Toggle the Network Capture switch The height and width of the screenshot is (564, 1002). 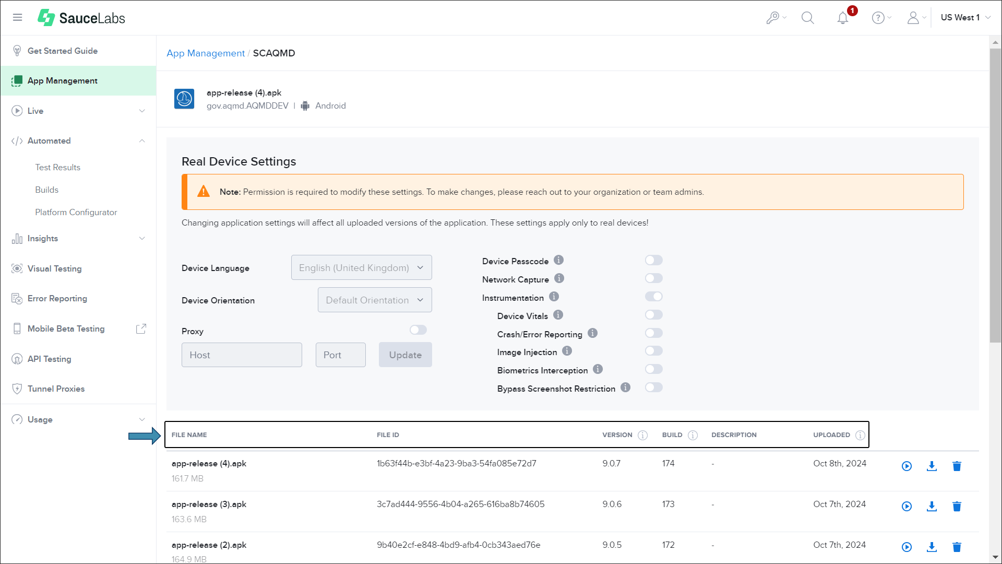[653, 278]
